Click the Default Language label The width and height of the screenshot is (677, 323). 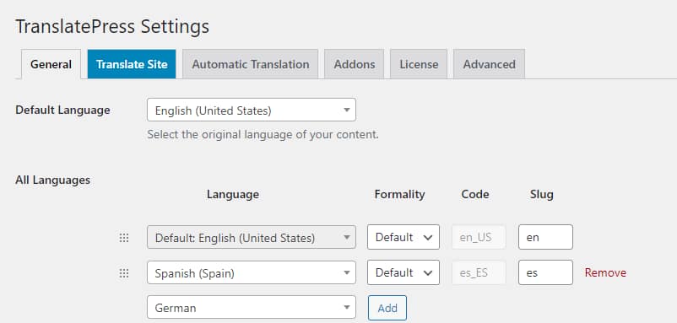click(x=62, y=110)
